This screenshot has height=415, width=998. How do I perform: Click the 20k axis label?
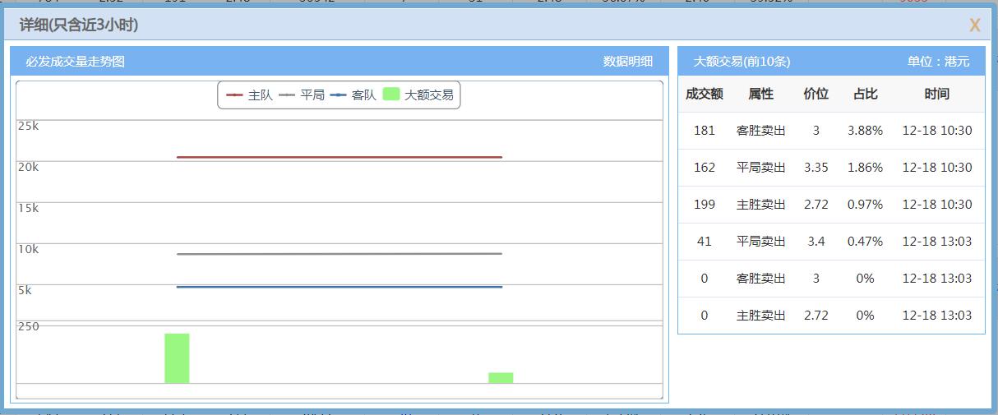(x=29, y=168)
